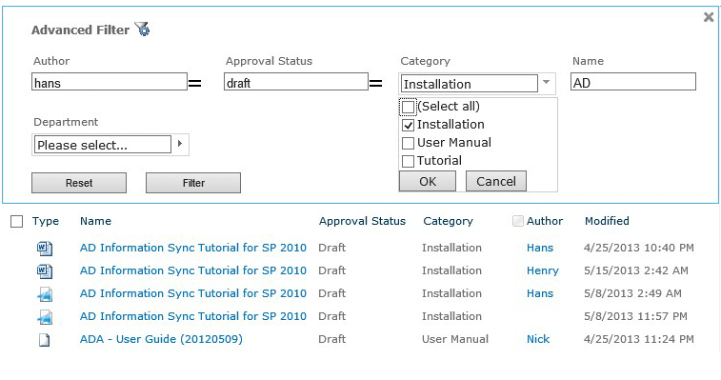This screenshot has height=380, width=721.
Task: Toggle the select-all checkbox beside Type header
Action: [x=16, y=221]
